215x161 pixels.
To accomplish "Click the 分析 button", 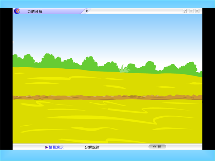I will [x=157, y=147].
